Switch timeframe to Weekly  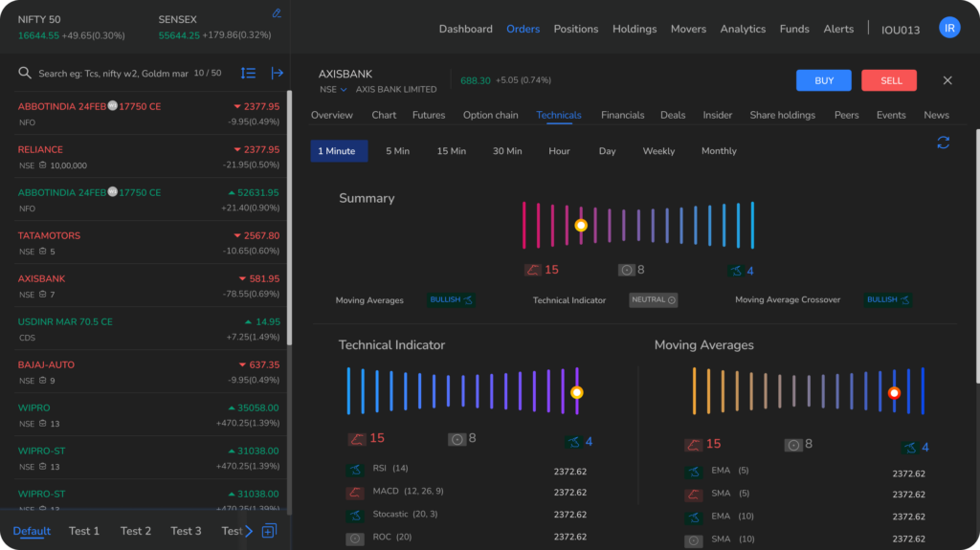pos(658,151)
